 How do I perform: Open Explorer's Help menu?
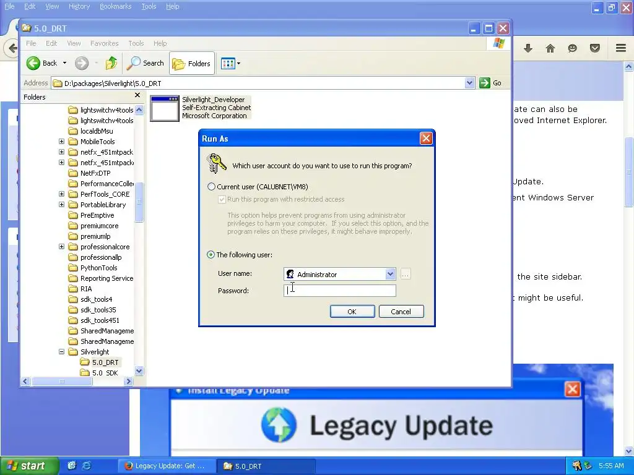point(160,43)
